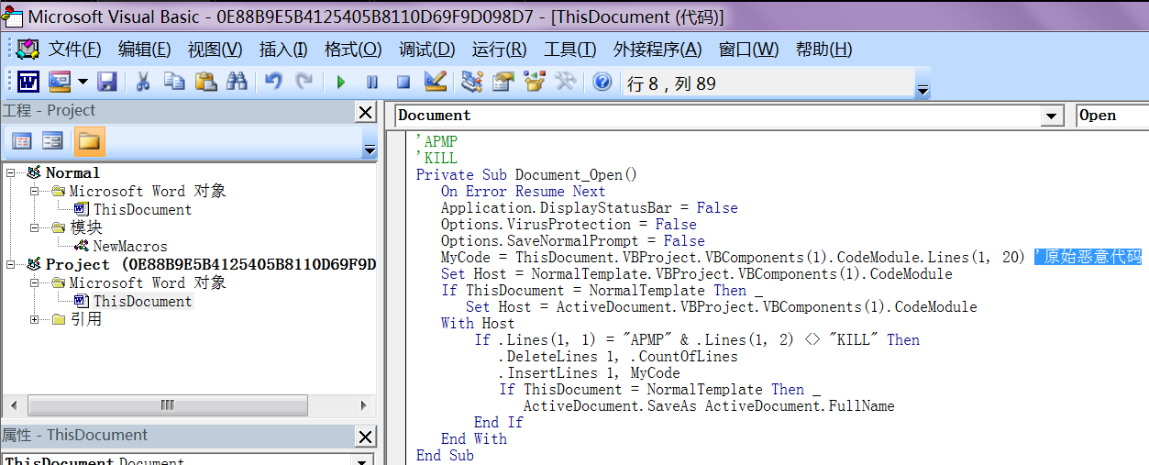Screen dimensions: 1149x465
Task: Open the 插入(I) menu
Action: pos(283,49)
